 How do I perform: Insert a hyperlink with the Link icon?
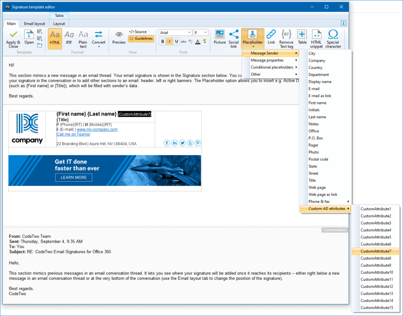point(272,37)
